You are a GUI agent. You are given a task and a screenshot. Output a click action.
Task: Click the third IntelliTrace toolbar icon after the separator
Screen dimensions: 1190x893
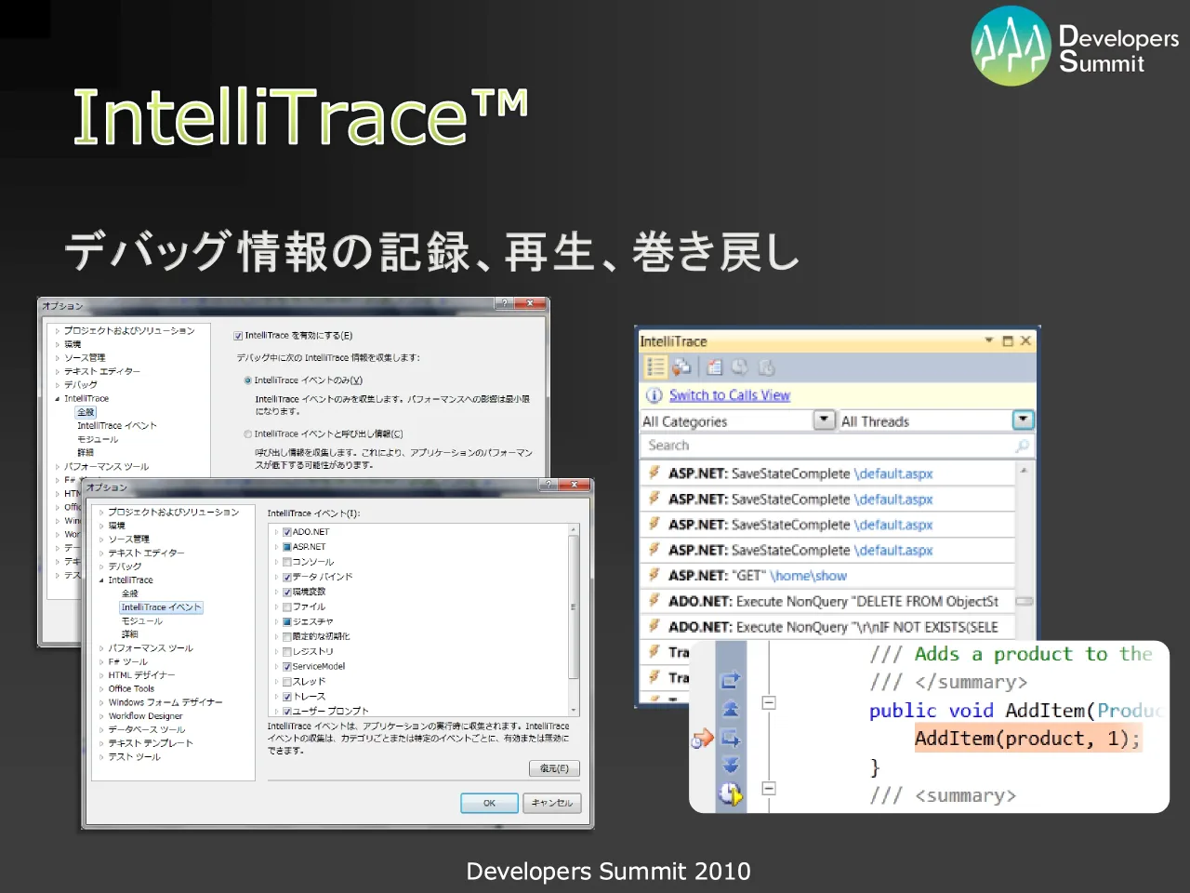(x=715, y=367)
